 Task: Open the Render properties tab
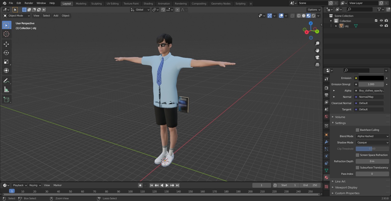tap(326, 88)
